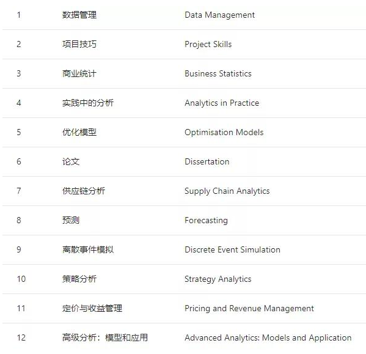Screen dimensions: 366x354
Task: Click the Discrete Event Simulation entry
Action: (x=232, y=249)
